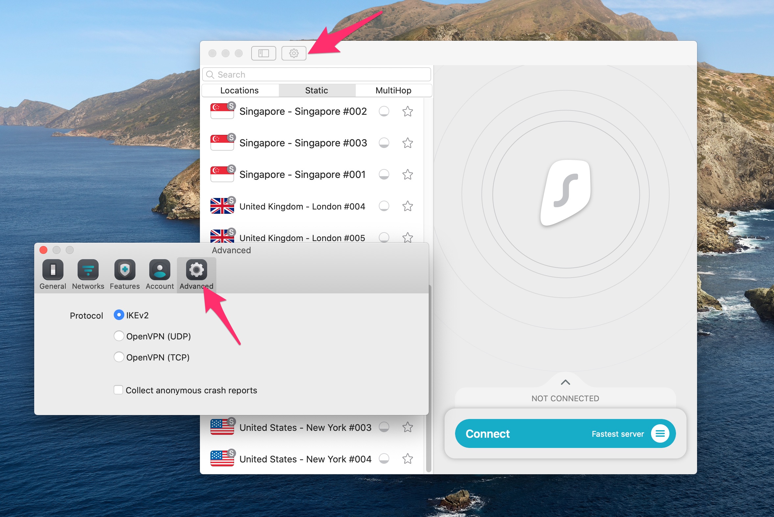Select the IKEv2 protocol radio button
774x517 pixels.
coord(119,315)
